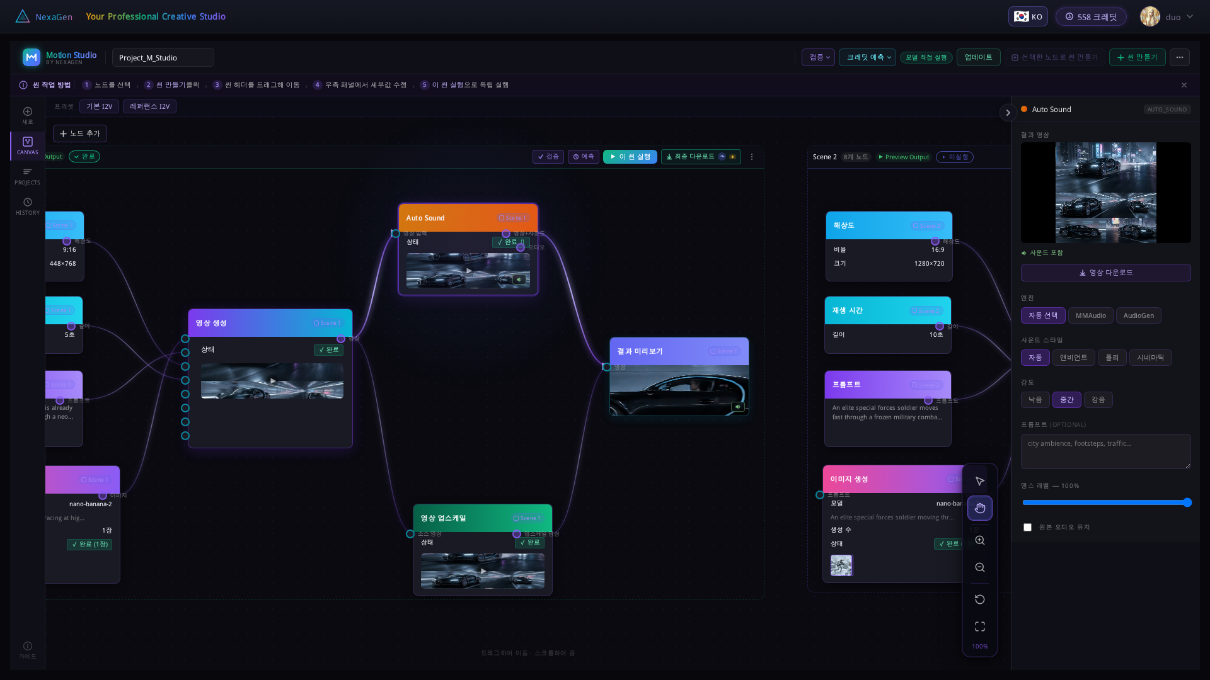
Task: Click the speaker icon on Auto Sound preview
Action: pyautogui.click(x=519, y=280)
